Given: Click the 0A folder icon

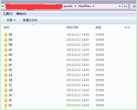Looking at the screenshot, I should click(x=6, y=39).
